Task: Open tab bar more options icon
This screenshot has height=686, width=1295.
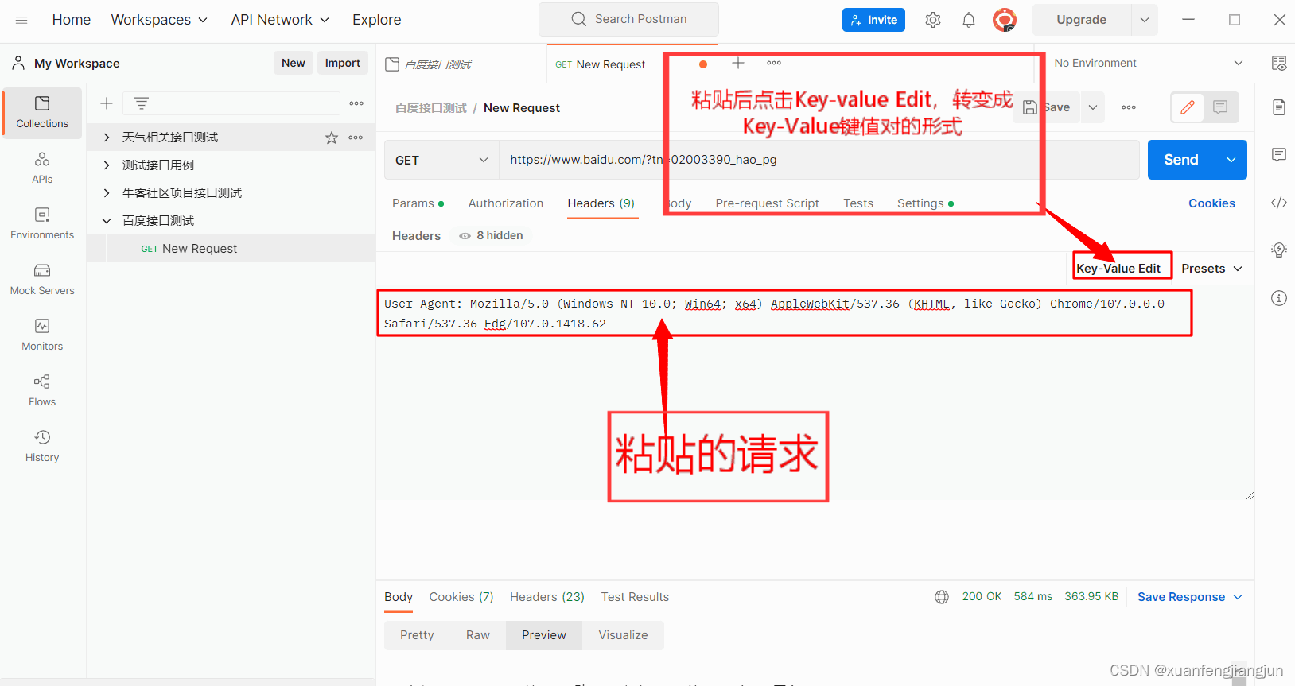Action: pos(774,63)
